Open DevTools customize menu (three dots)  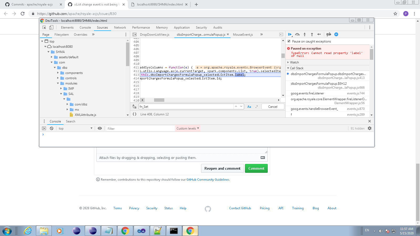pos(370,27)
